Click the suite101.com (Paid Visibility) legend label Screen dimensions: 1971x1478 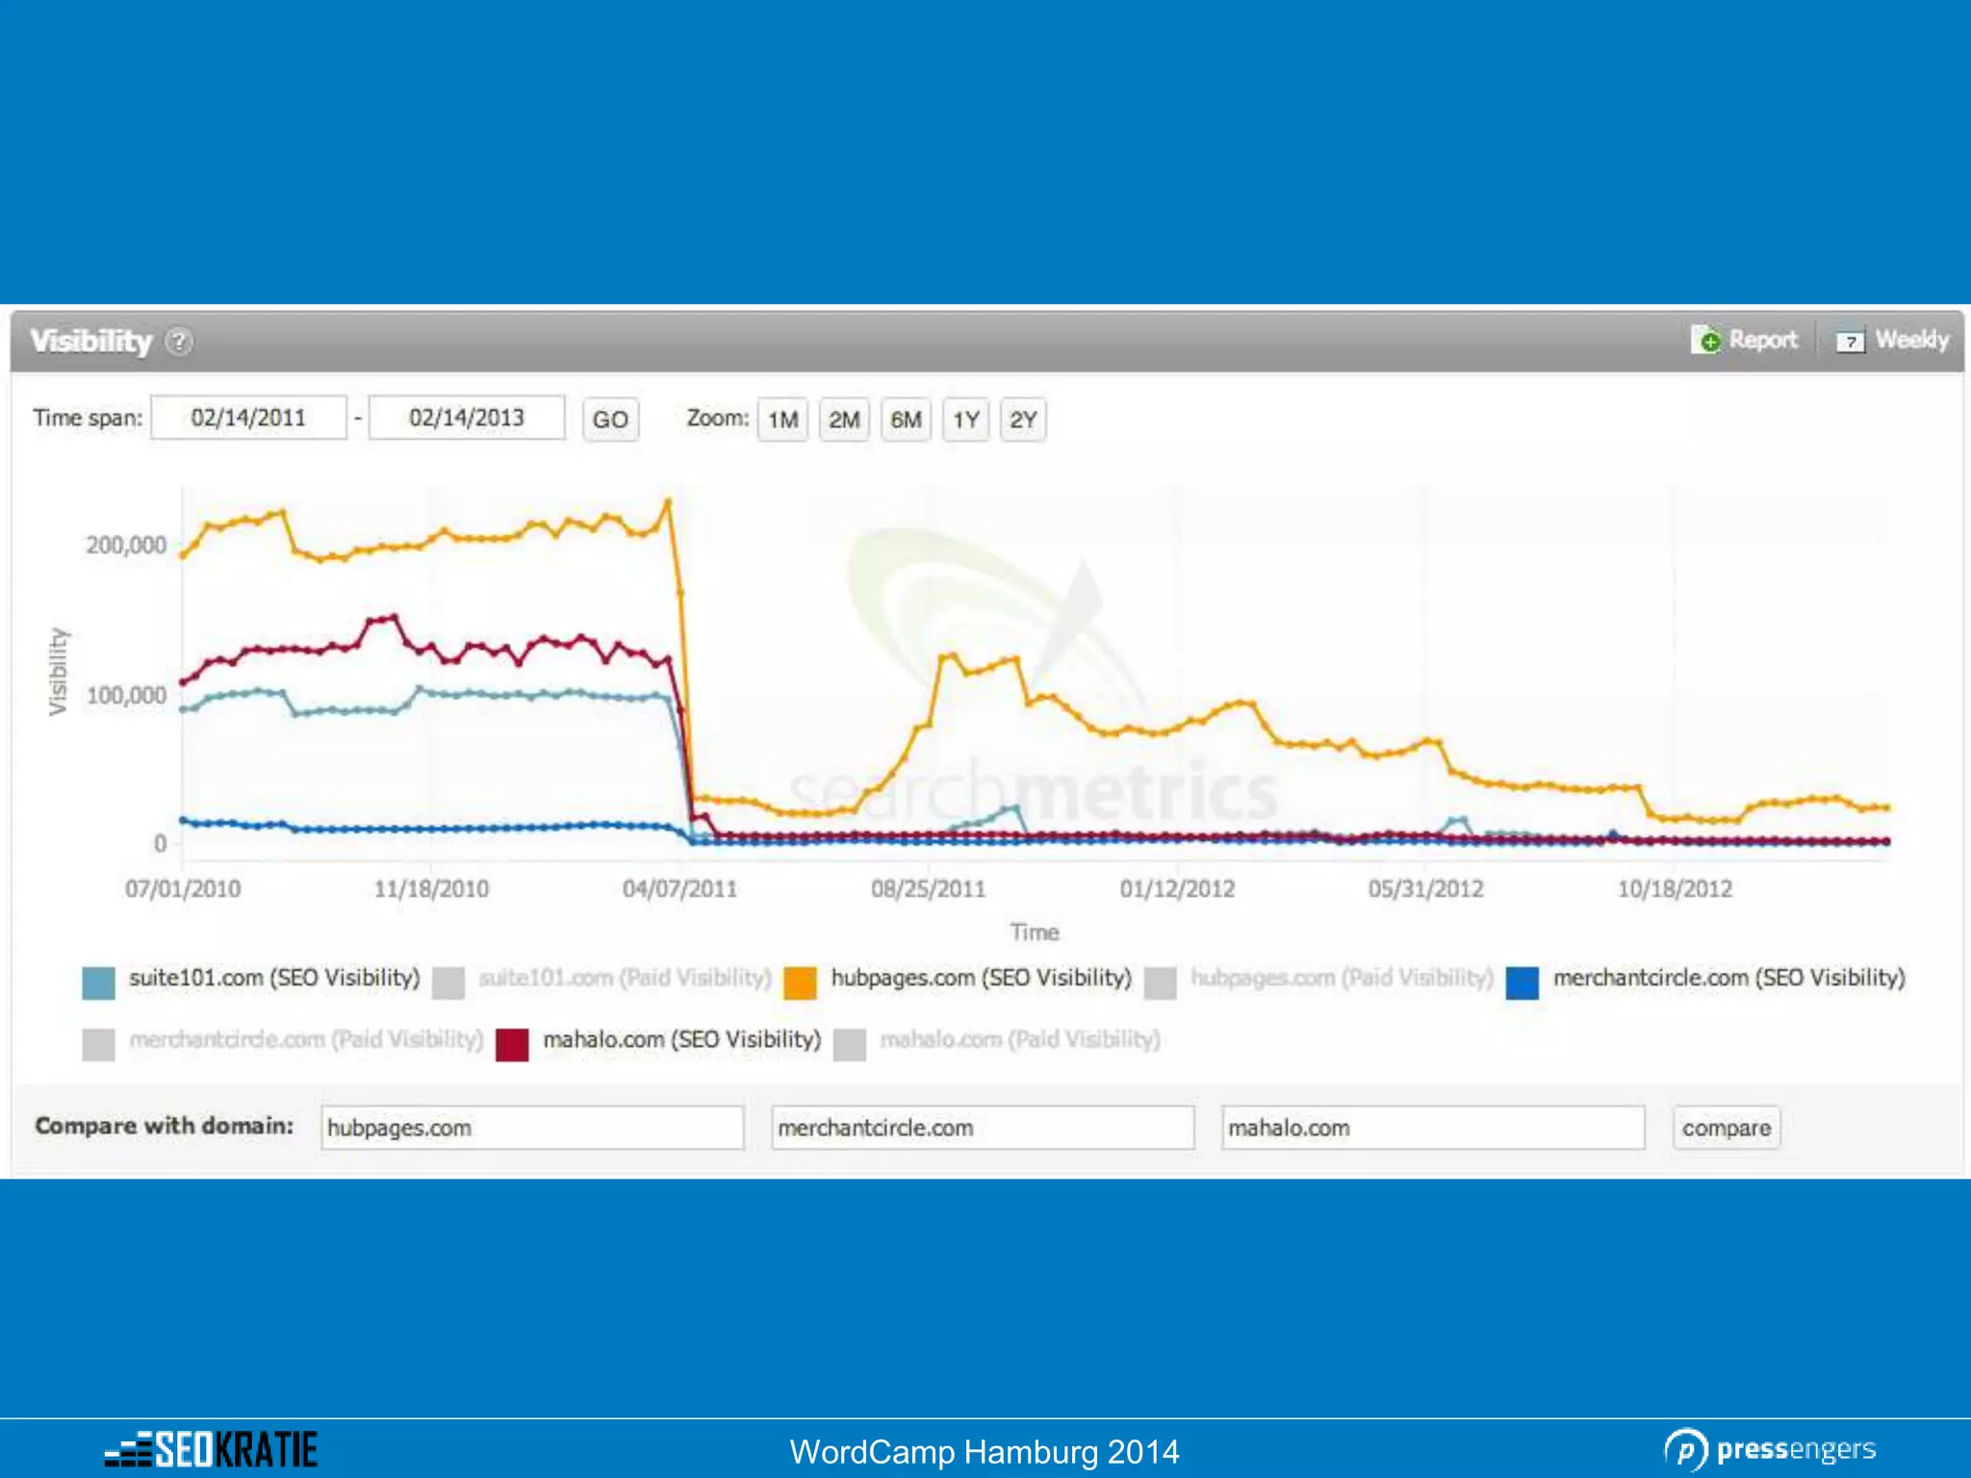[x=626, y=979]
